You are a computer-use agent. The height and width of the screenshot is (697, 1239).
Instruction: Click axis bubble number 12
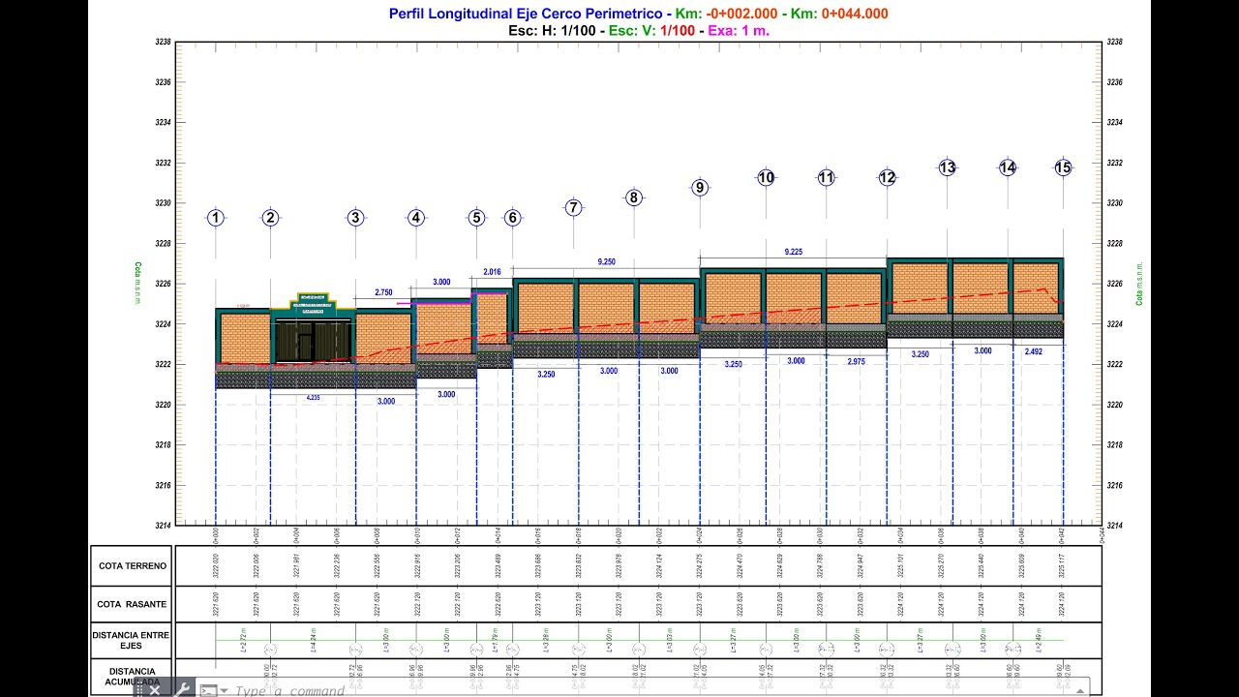[887, 177]
